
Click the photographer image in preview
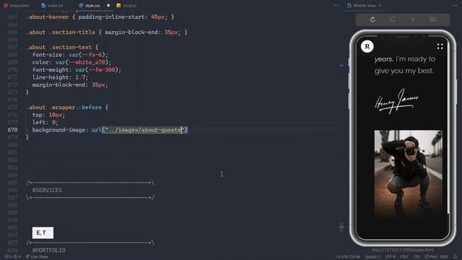(x=408, y=174)
